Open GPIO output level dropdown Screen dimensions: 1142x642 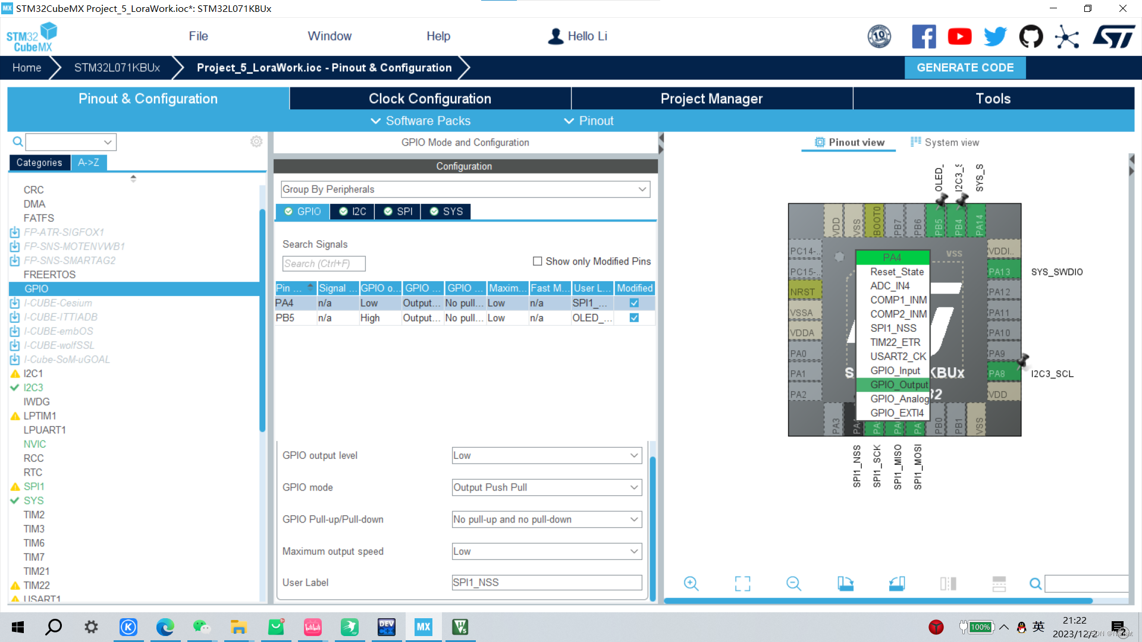pos(547,456)
